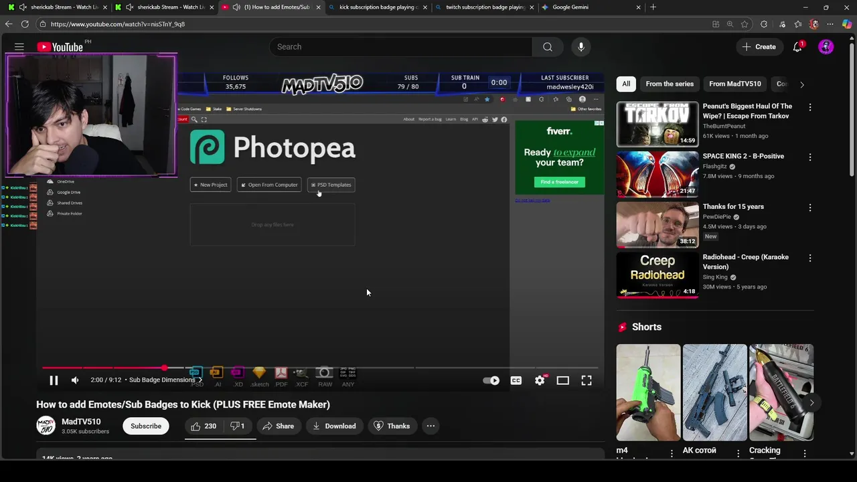Like the video with 230 likes

204,426
